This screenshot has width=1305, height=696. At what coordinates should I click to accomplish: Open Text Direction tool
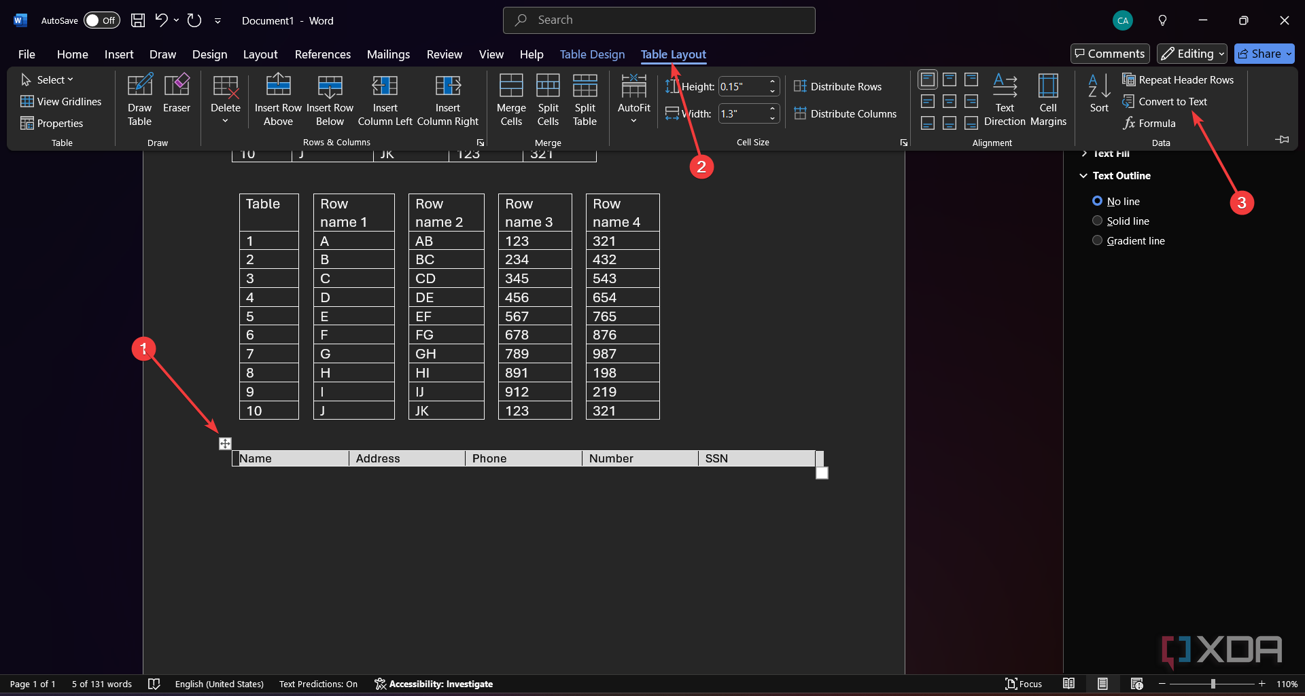coord(1005,100)
